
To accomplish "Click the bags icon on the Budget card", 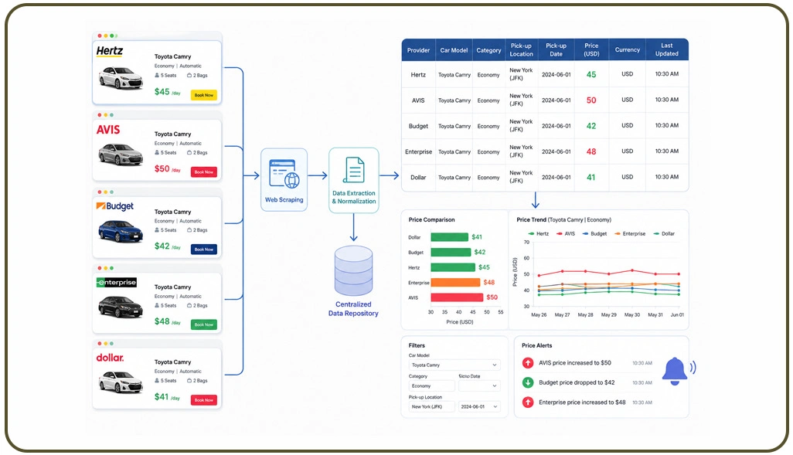I will click(189, 230).
